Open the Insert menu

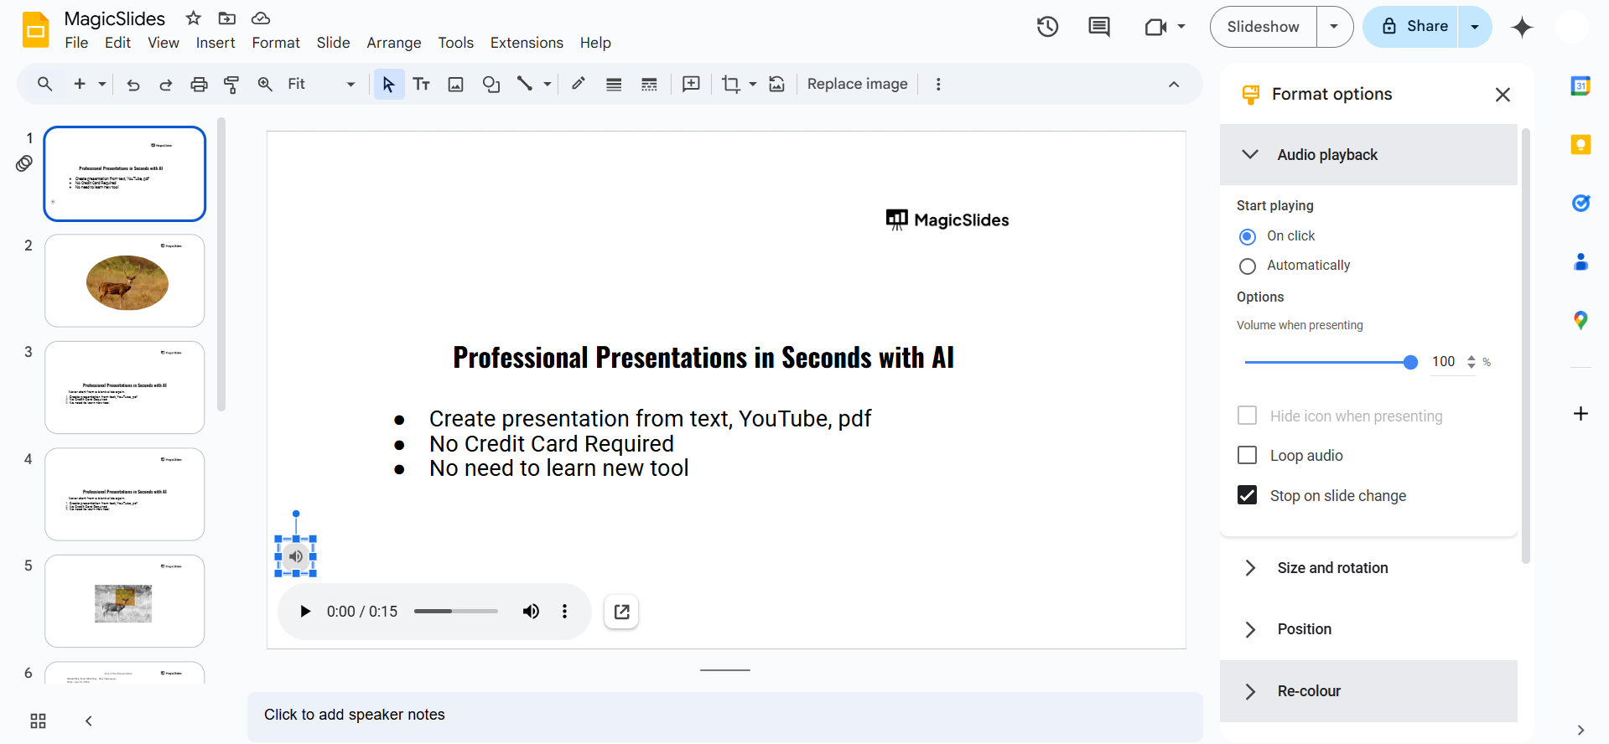215,43
